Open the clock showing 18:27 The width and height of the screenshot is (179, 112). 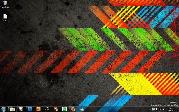171,109
